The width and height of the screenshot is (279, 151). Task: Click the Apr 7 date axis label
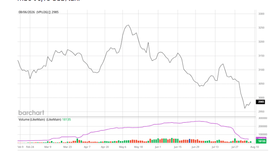(87, 147)
